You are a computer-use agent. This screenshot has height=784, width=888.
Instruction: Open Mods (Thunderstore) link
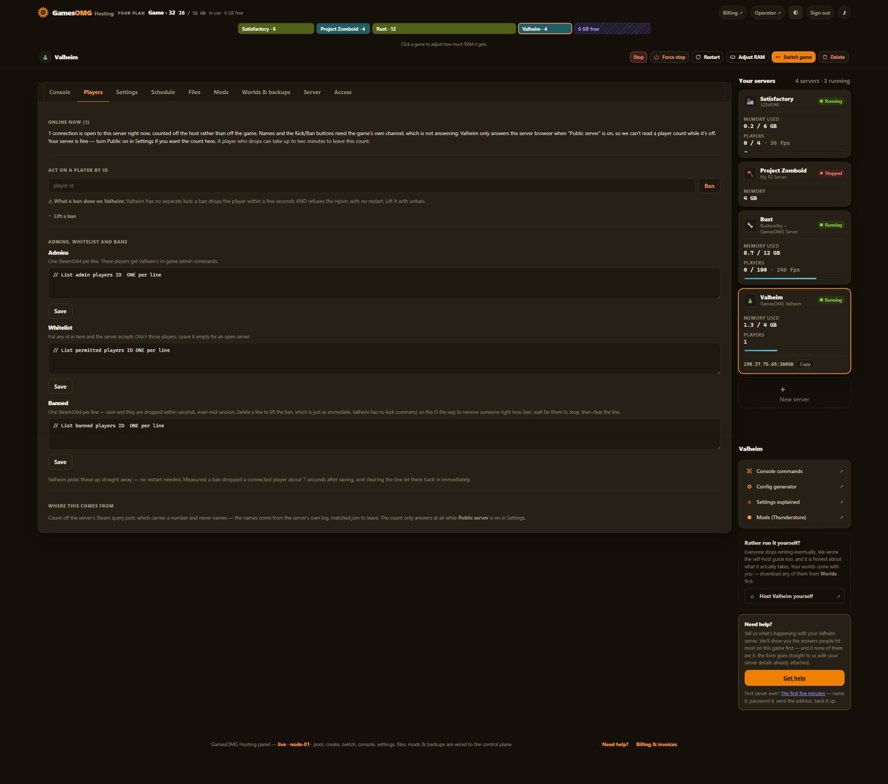(794, 517)
